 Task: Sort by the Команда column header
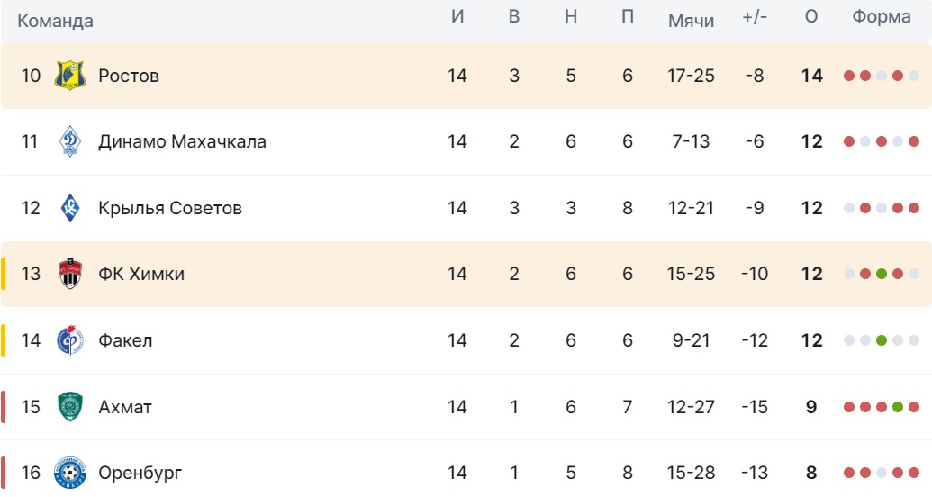tap(55, 20)
